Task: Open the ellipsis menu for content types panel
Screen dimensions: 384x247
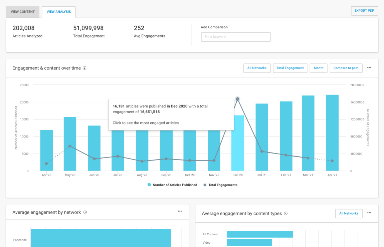Action: [369, 213]
